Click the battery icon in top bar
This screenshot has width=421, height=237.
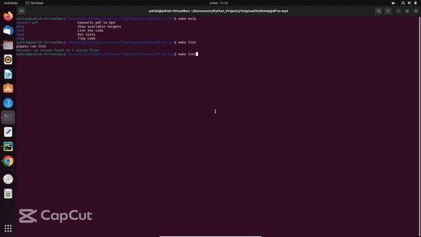[415, 3]
